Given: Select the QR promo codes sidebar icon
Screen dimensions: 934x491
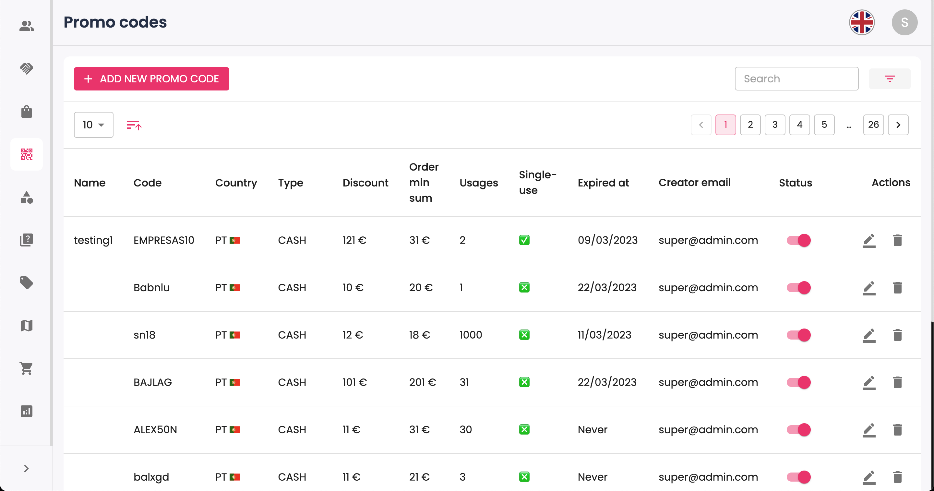Looking at the screenshot, I should (27, 154).
